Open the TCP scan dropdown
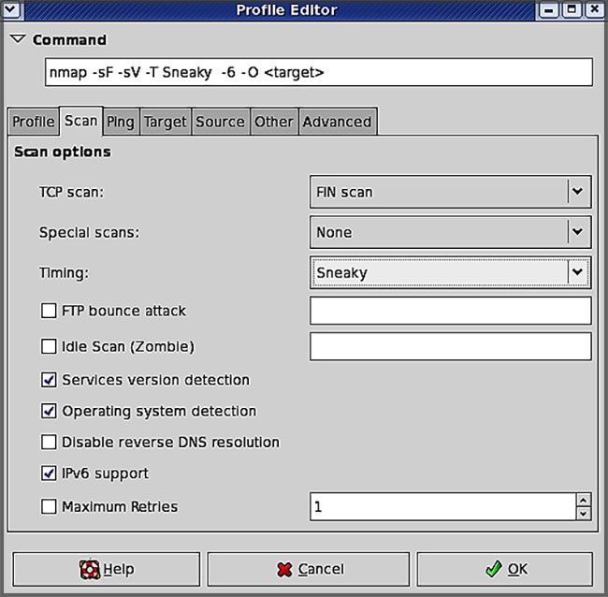 coord(451,192)
